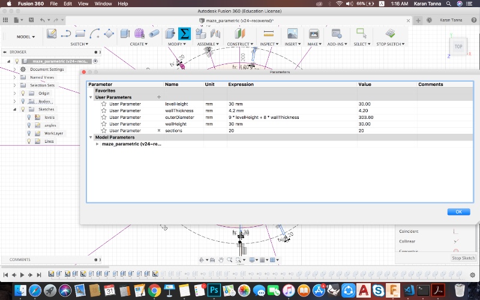Toggle visibility bulb of levels sketch
The image size is (480, 300).
[x=29, y=117]
